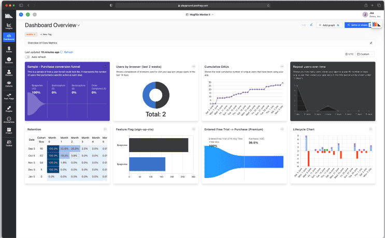Open the Retention insight title
Screen dimensions: 385x238
coord(34,129)
